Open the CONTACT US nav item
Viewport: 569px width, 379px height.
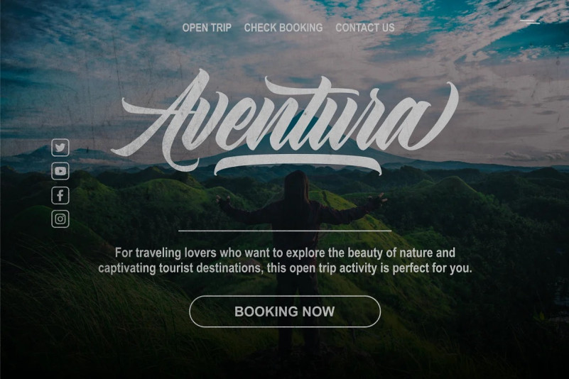pos(365,28)
